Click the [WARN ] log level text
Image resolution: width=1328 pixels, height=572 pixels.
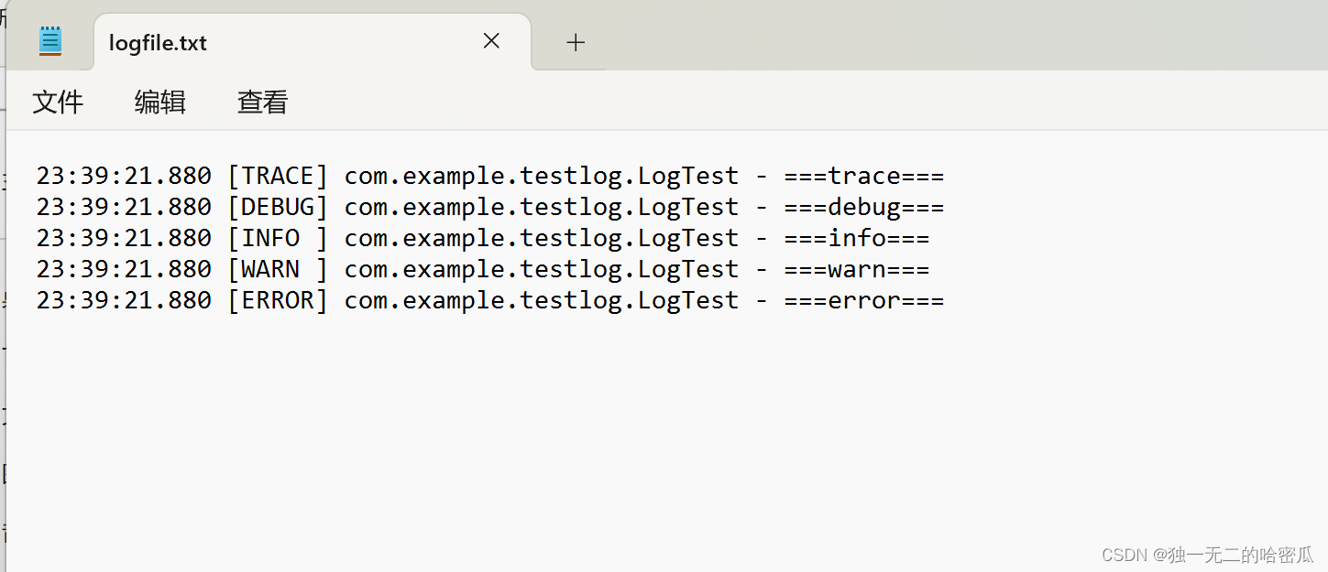click(x=278, y=269)
